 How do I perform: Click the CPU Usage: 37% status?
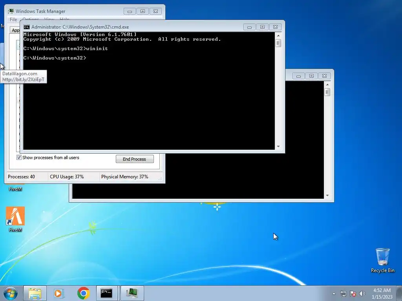67,177
